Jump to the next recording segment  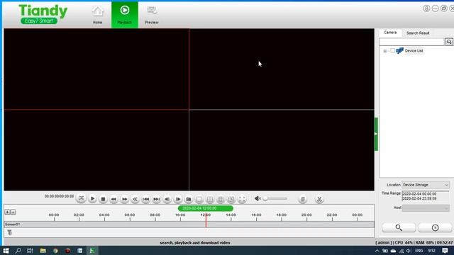pos(157,199)
